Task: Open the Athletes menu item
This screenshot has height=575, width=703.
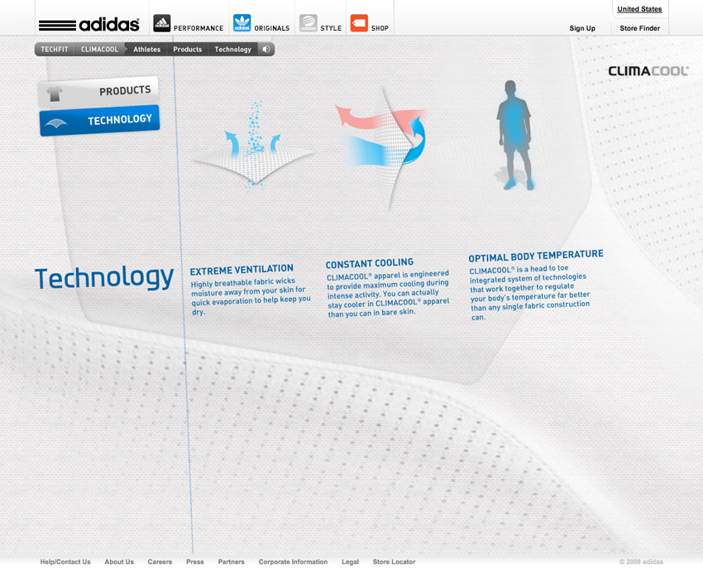Action: pos(147,50)
